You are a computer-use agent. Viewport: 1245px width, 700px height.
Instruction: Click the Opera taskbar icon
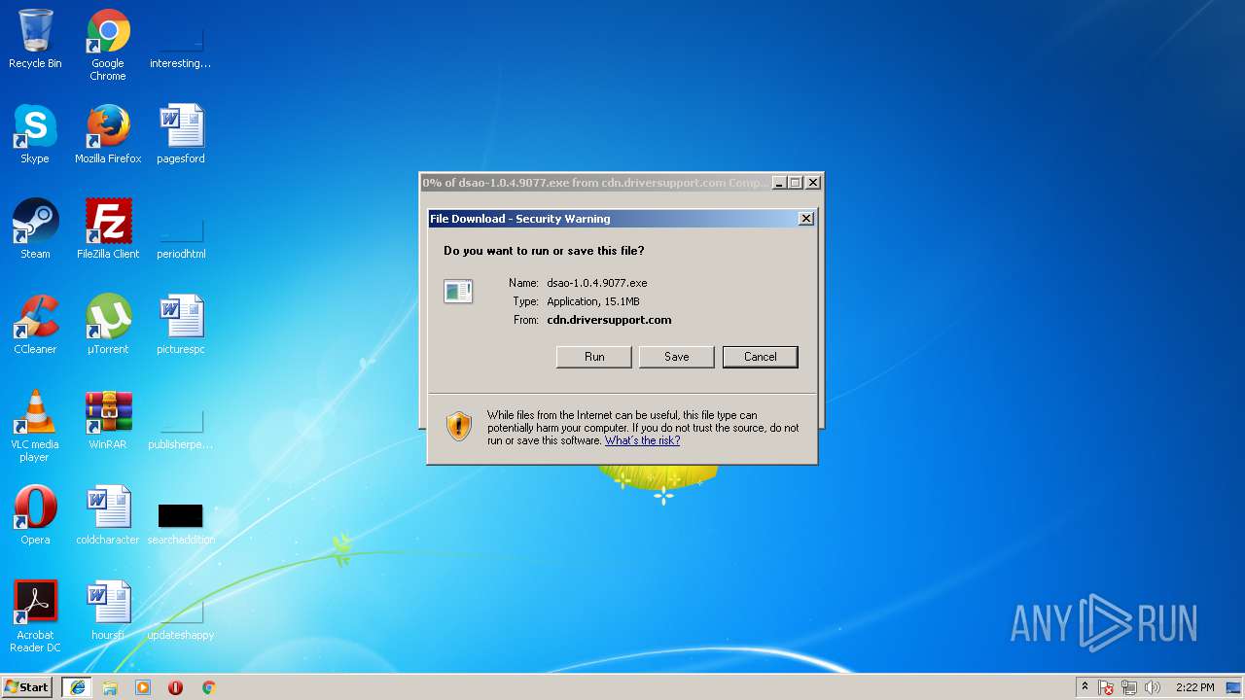(x=175, y=687)
